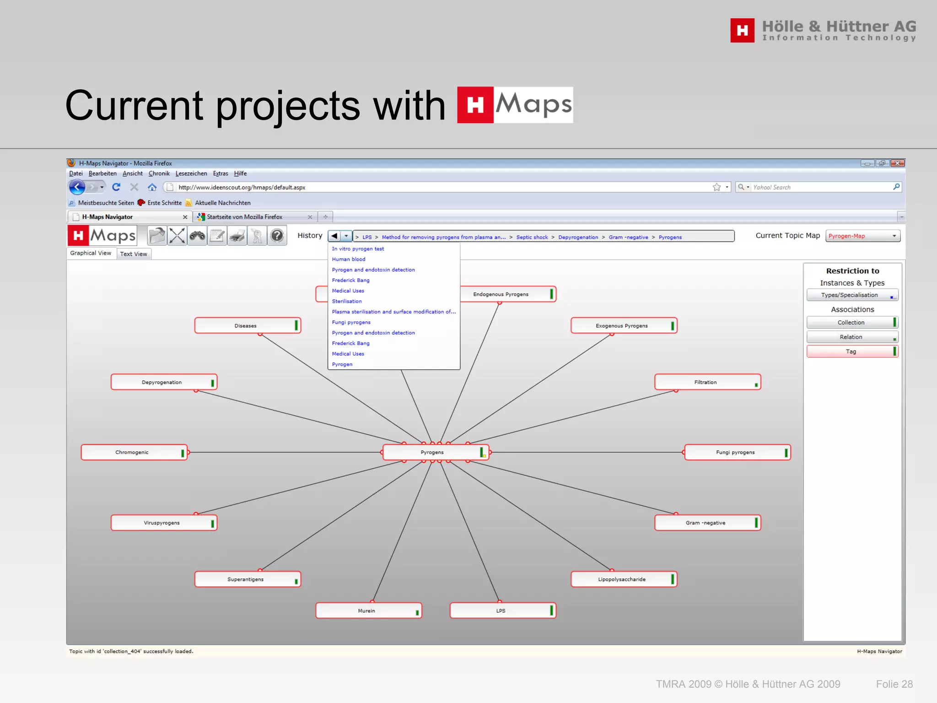Image resolution: width=937 pixels, height=703 pixels.
Task: Click Septic shock in history breadcrumb
Action: point(532,237)
